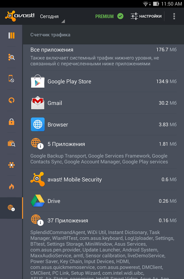Viewport: 184px width, 279px height.
Task: Select the avast! Mobile Security traffic row
Action: point(93,179)
